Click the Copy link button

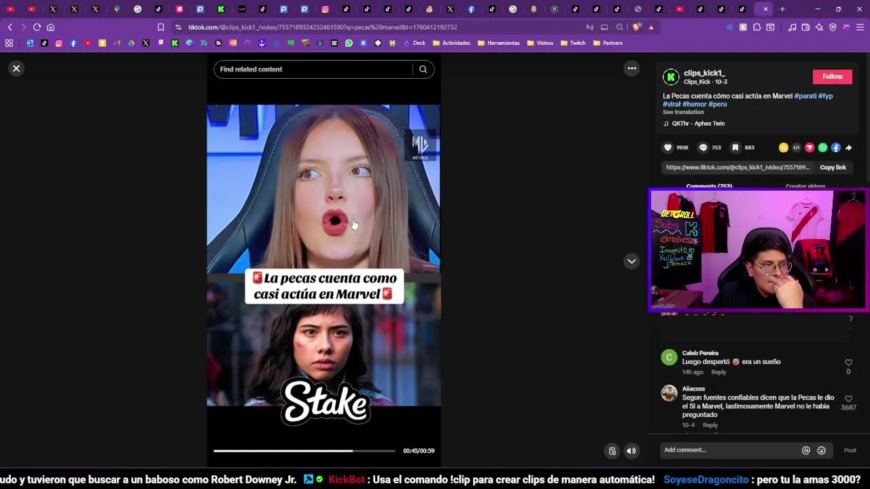833,167
